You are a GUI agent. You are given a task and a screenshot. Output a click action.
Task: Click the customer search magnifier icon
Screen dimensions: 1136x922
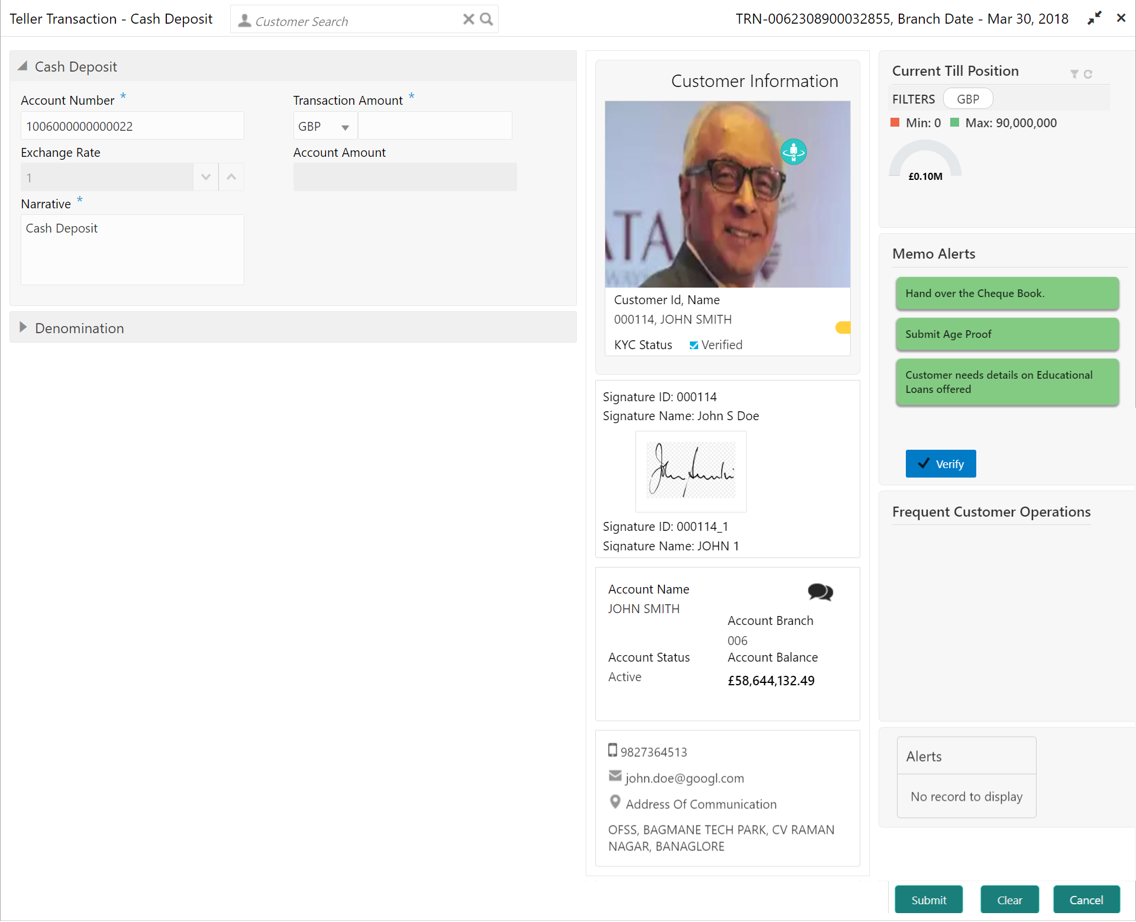click(x=486, y=19)
